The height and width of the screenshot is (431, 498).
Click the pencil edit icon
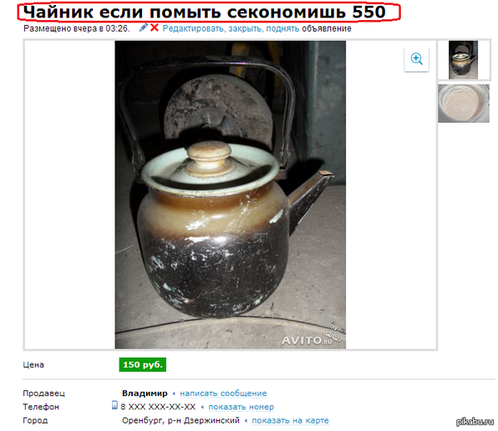tap(144, 27)
